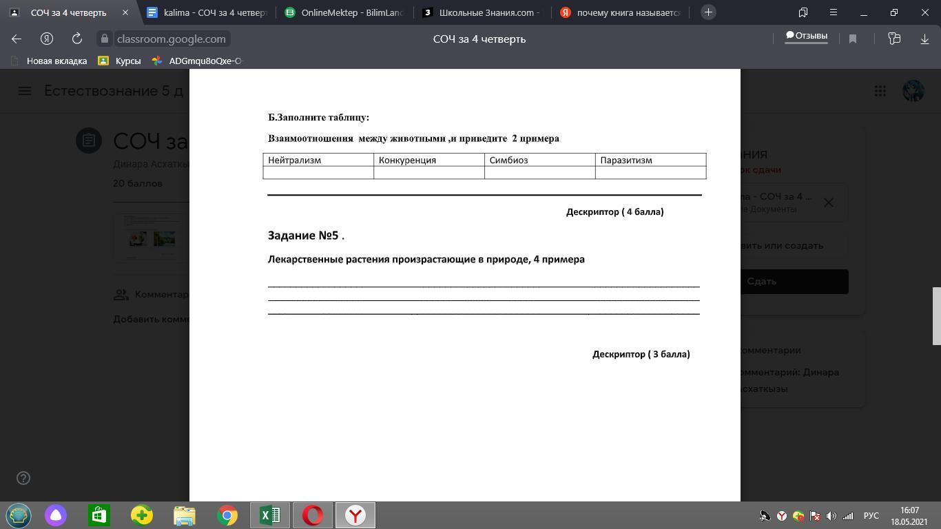Open Alice assistant in taskbar
Viewport: 941px width, 529px height.
tap(56, 515)
